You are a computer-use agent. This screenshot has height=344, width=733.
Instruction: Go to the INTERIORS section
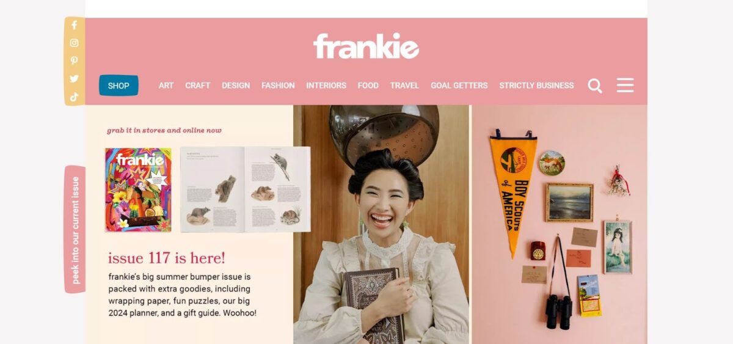click(326, 86)
